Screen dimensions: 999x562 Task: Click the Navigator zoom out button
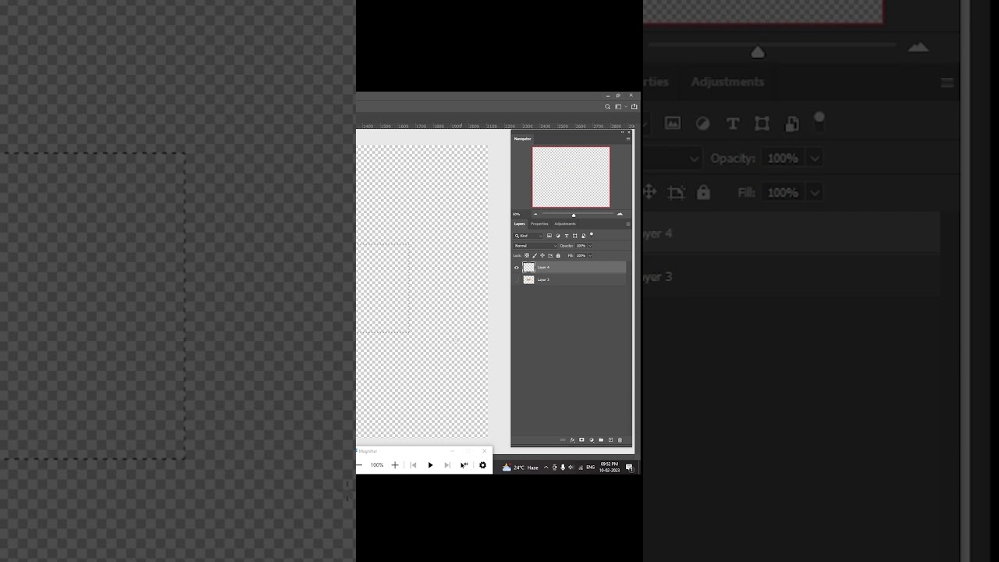point(535,214)
